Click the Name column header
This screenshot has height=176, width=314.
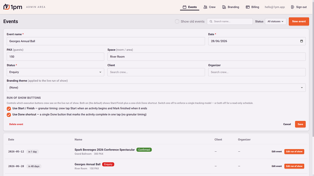pos(78,140)
